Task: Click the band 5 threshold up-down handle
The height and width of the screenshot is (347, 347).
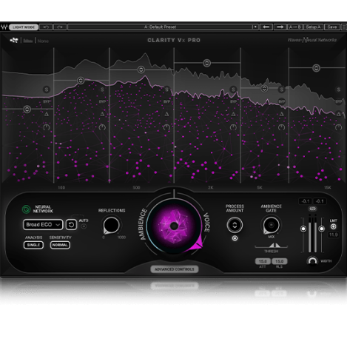Action: pyautogui.click(x=264, y=88)
